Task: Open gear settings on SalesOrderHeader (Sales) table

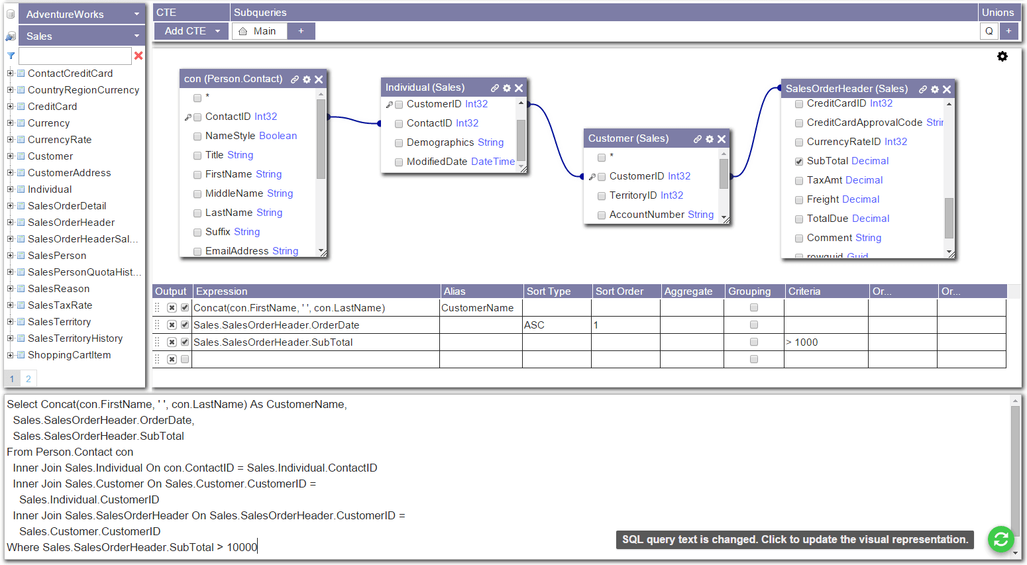Action: (x=935, y=89)
